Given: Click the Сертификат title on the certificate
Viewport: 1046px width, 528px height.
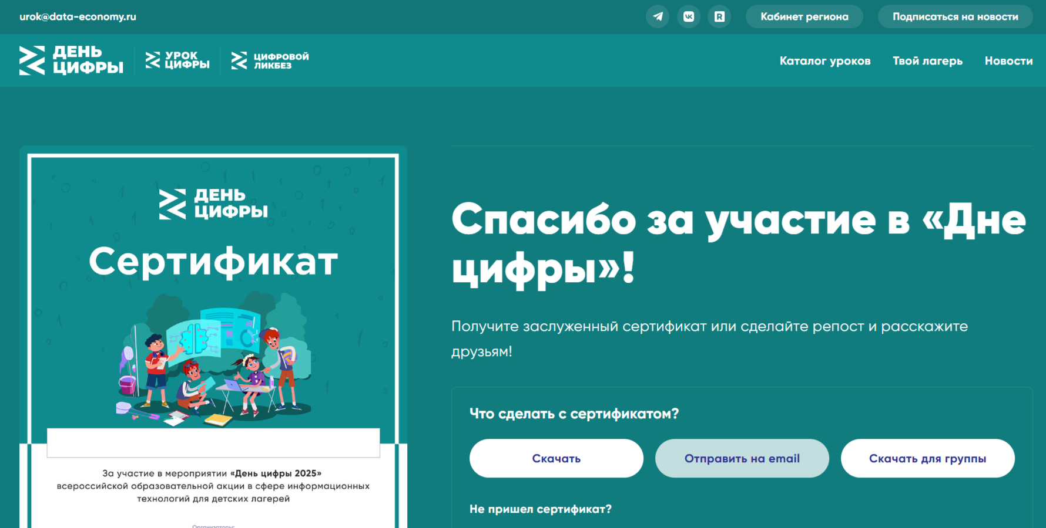Looking at the screenshot, I should 213,262.
